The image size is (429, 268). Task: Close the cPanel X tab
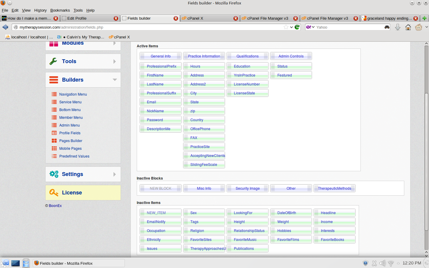(x=236, y=18)
